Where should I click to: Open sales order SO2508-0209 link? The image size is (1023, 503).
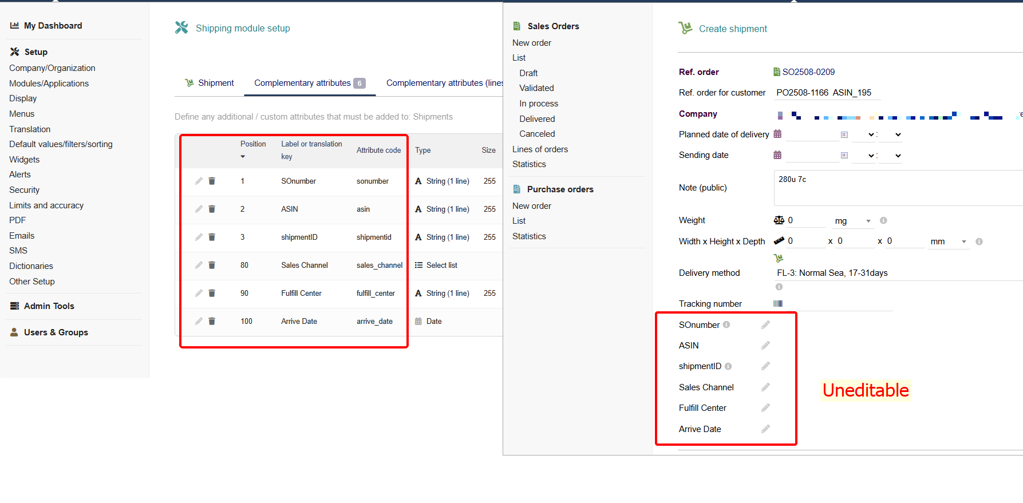(x=808, y=72)
